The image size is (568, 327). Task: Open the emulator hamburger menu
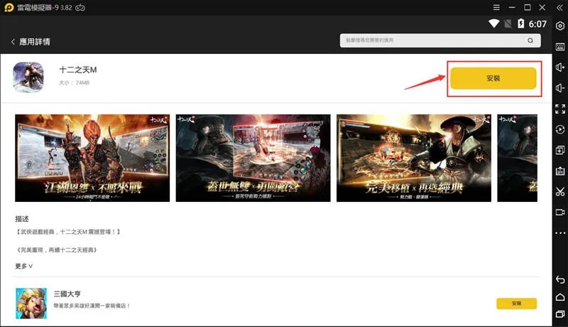(x=496, y=8)
